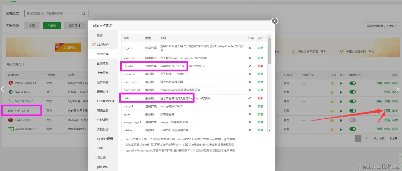Screen dimensions: 402x171
Task: Click the left carousel arrow
Action: click(2, 89)
